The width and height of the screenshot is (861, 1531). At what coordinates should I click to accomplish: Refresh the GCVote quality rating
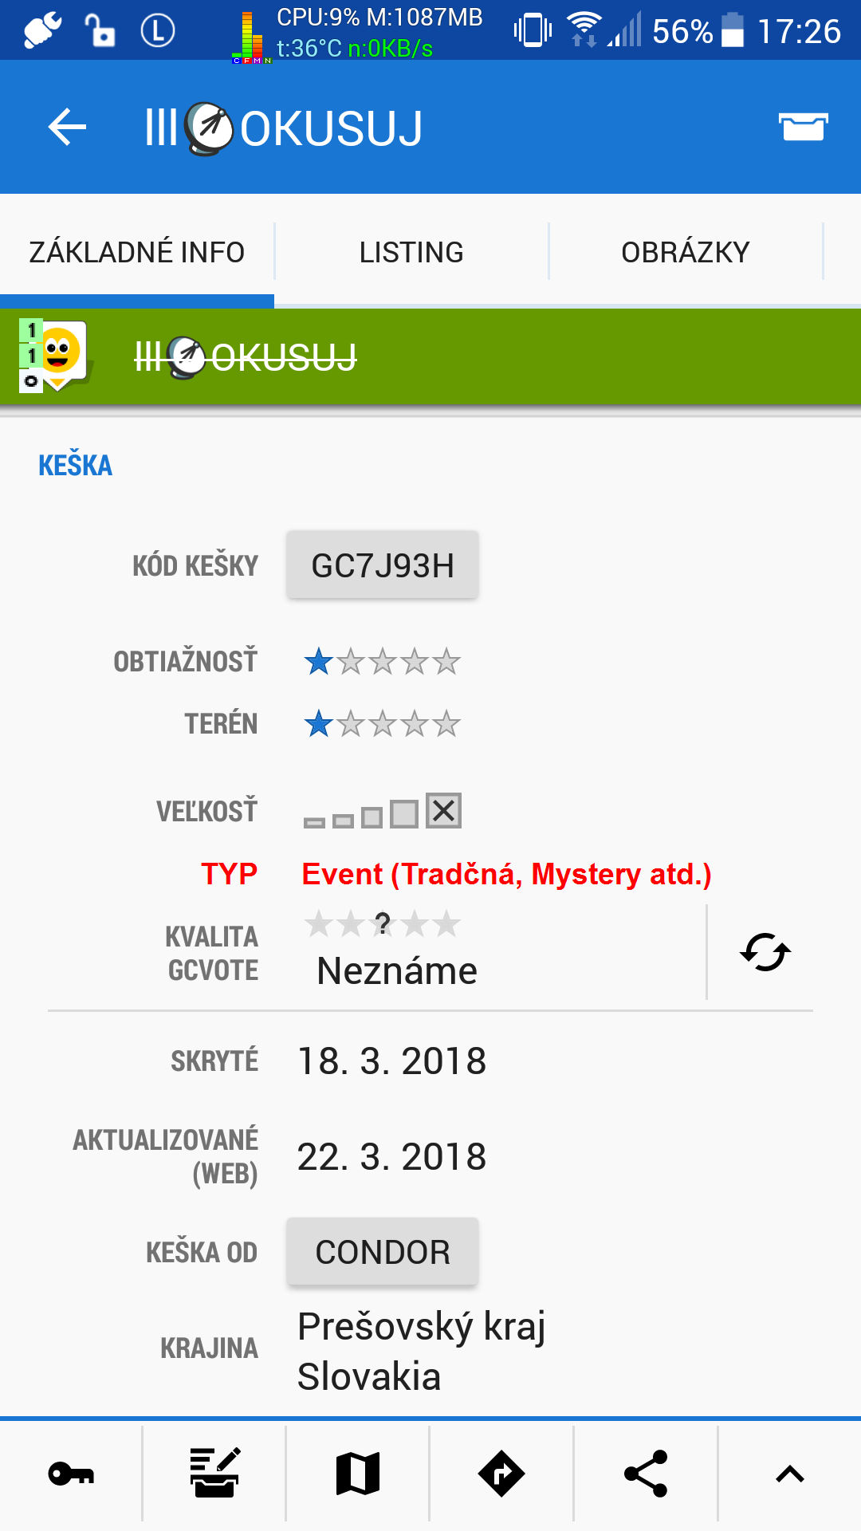[765, 952]
